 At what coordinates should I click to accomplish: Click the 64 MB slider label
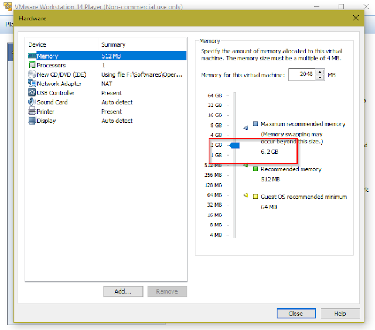(x=214, y=195)
